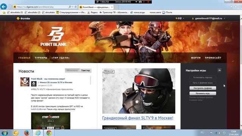Click the refresh icon in address bar
Viewport: 242px width, 136px height.
click(76, 7)
